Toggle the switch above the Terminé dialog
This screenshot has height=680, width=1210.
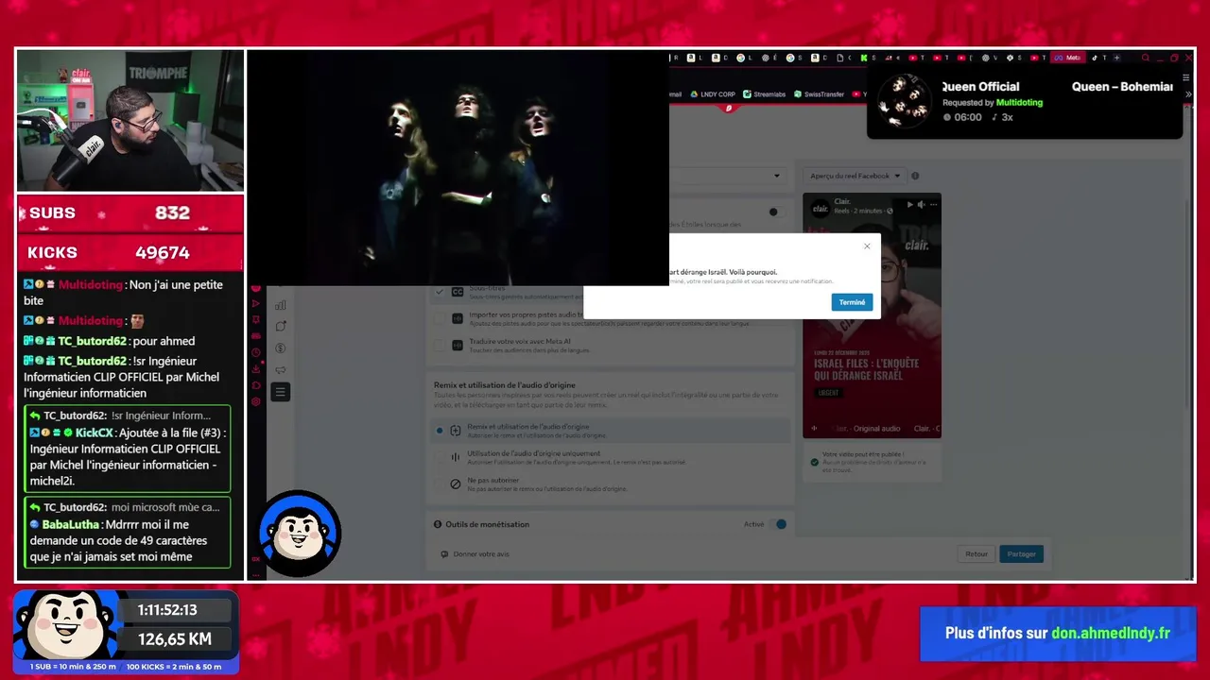pyautogui.click(x=774, y=212)
